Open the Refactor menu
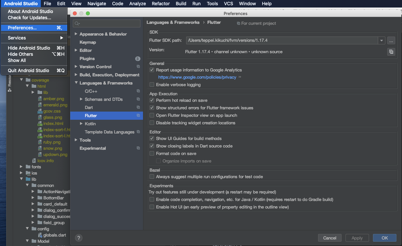 pos(161,4)
